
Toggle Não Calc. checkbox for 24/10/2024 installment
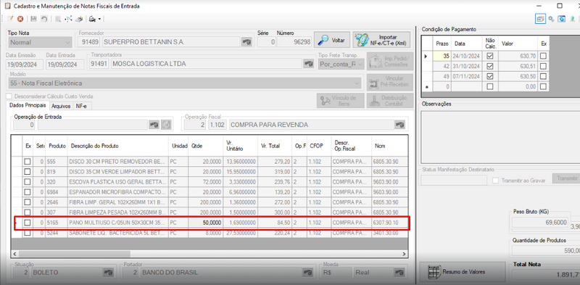490,57
